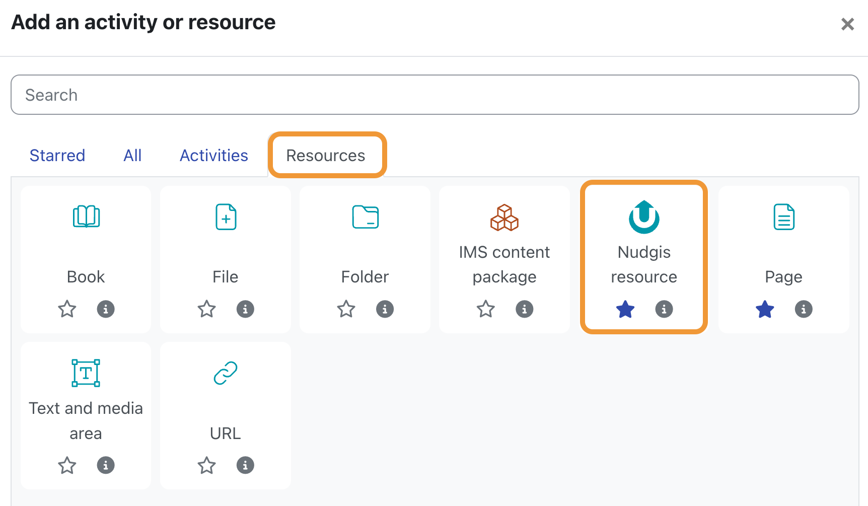Unstar the Page resource
868x506 pixels.
765,309
